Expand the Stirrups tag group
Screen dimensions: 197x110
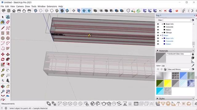pos(162,33)
